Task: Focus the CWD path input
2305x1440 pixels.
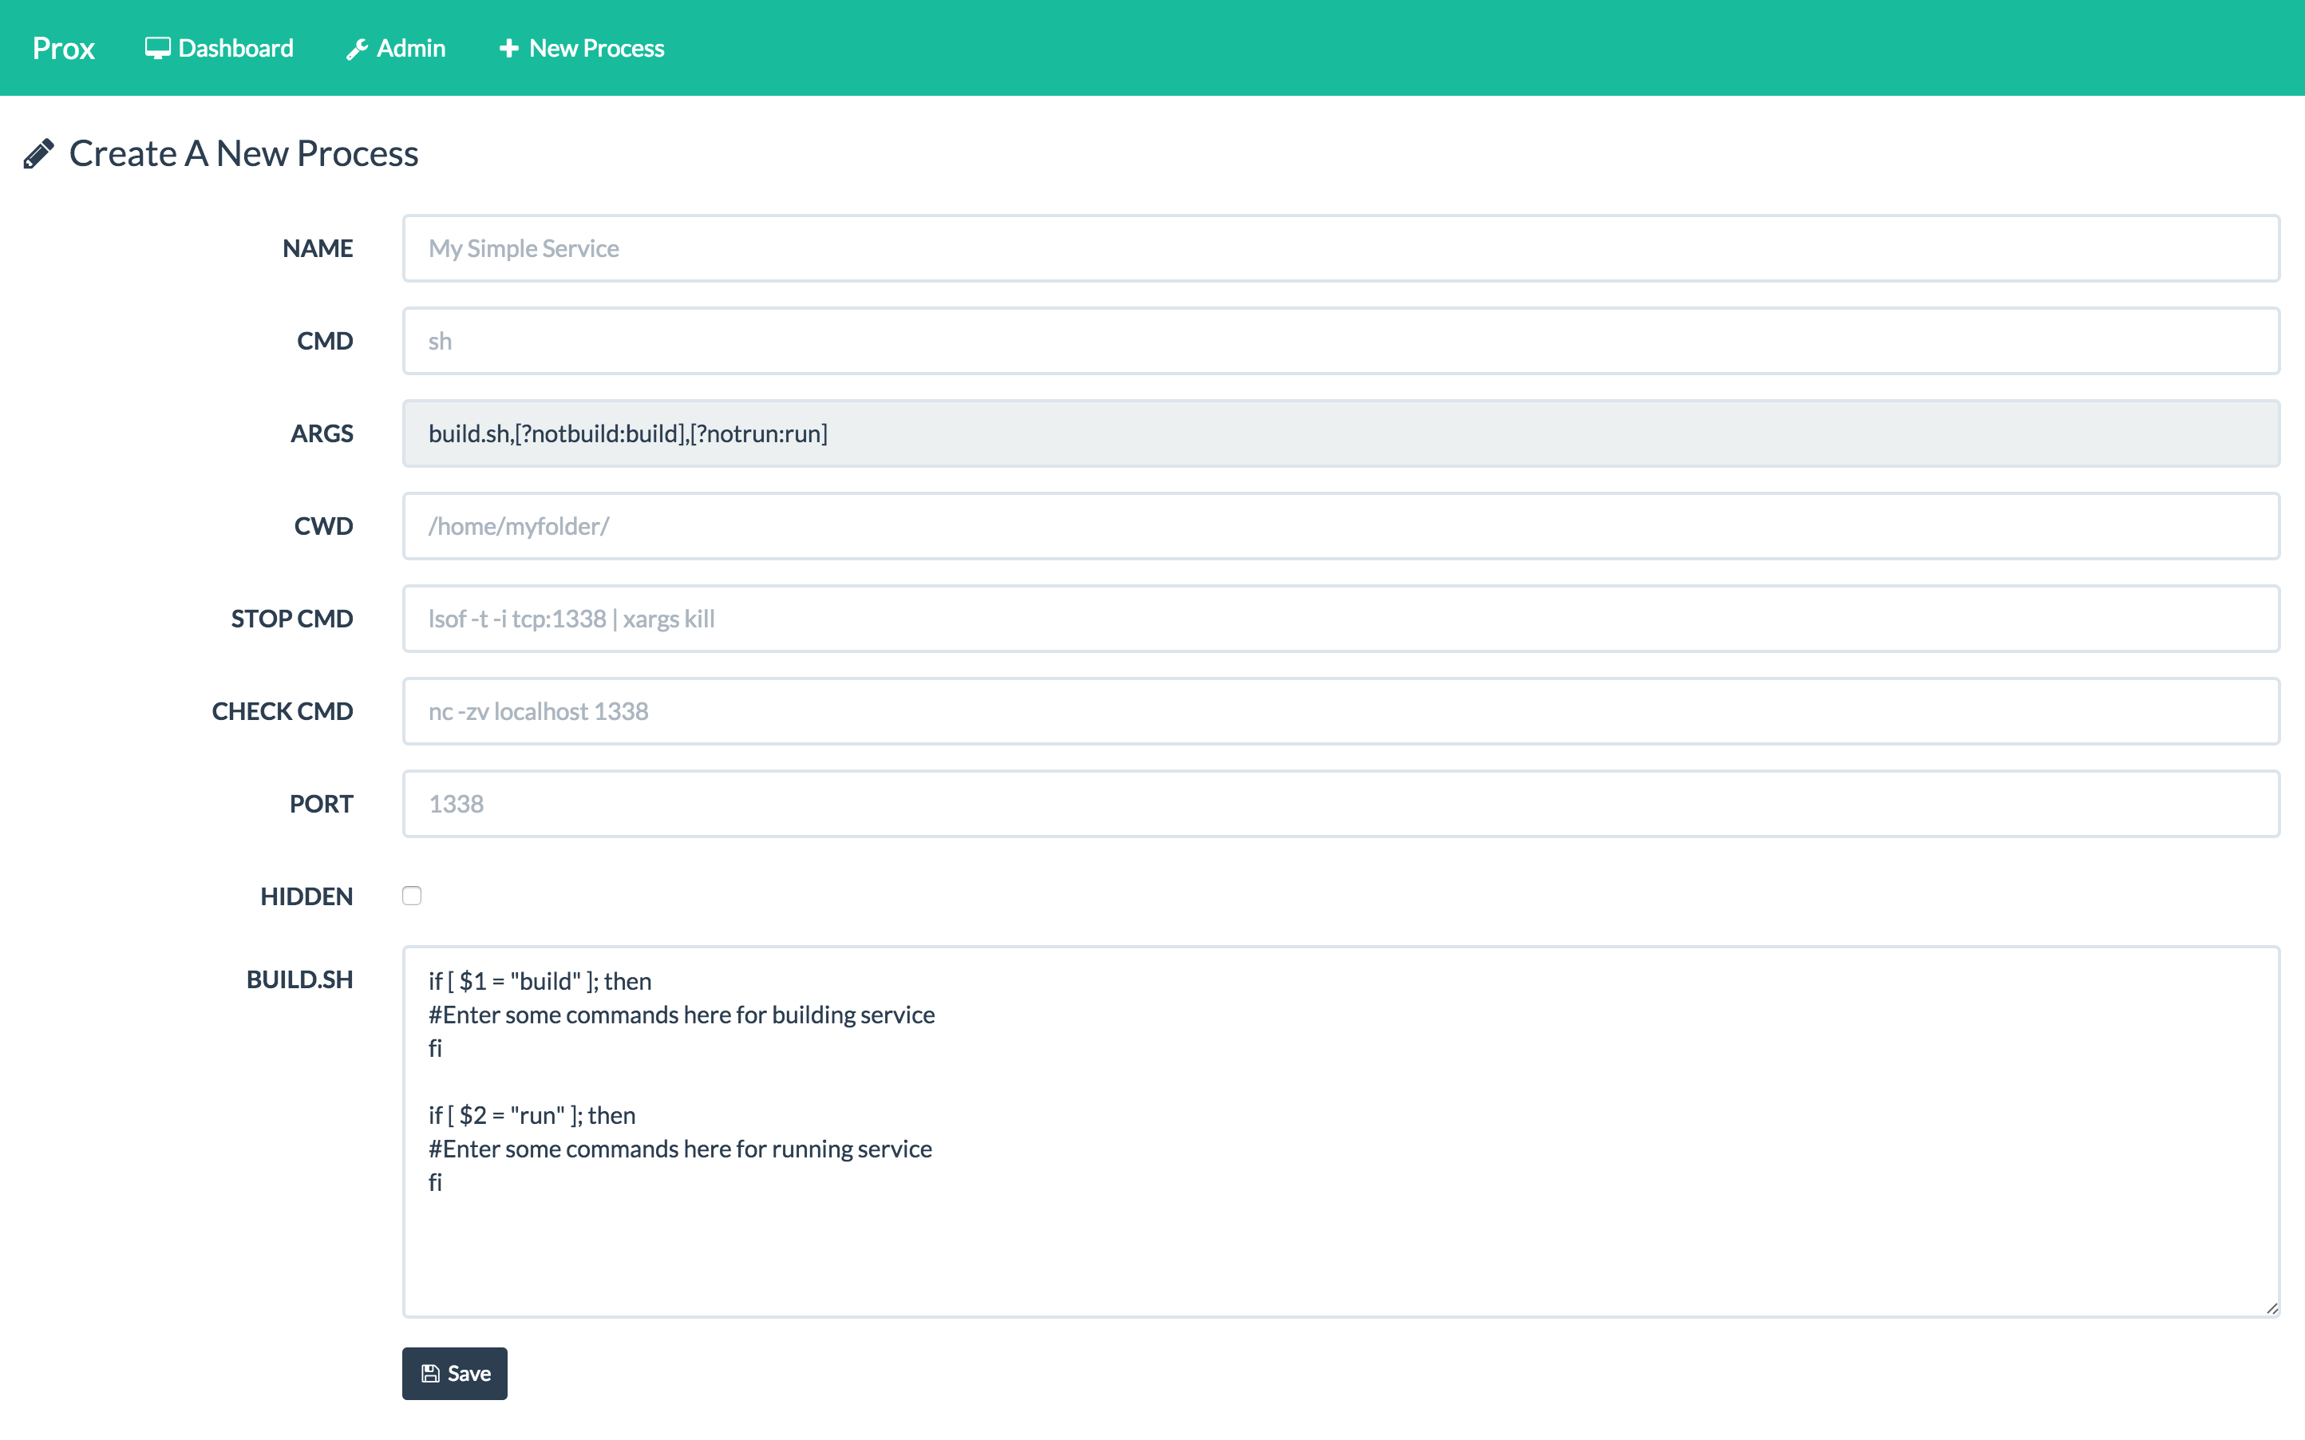Action: click(x=1341, y=526)
